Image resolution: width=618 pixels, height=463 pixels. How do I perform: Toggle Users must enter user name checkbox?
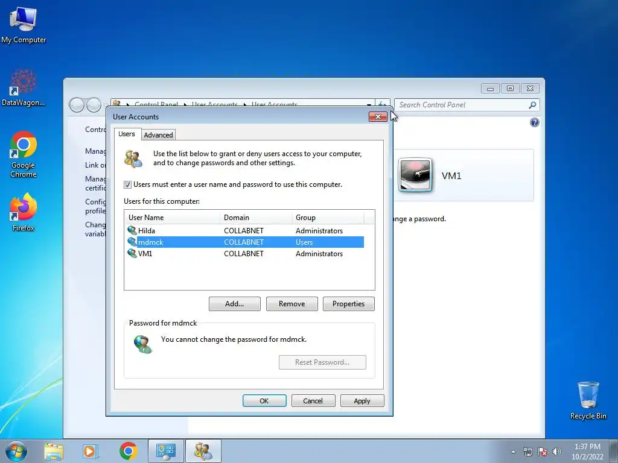127,184
